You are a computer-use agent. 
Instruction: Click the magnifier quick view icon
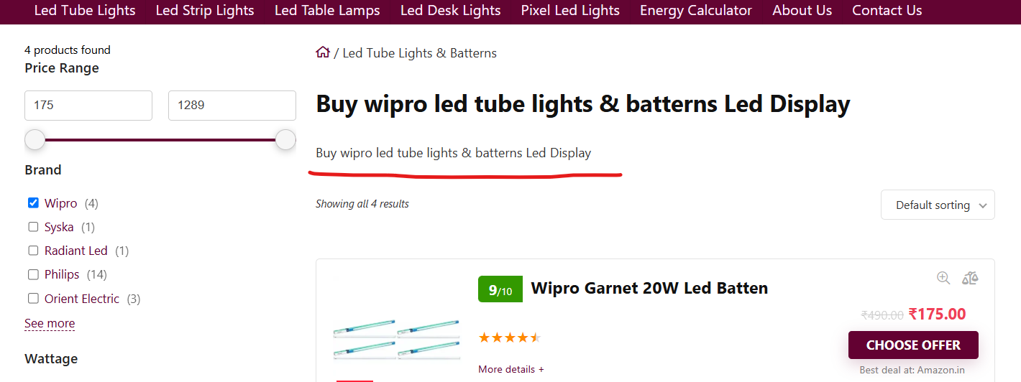943,278
